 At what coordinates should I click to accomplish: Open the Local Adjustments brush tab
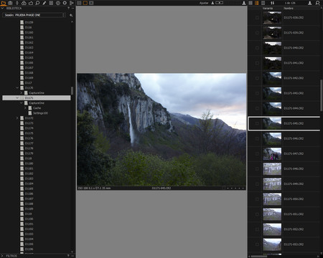coord(45,3)
